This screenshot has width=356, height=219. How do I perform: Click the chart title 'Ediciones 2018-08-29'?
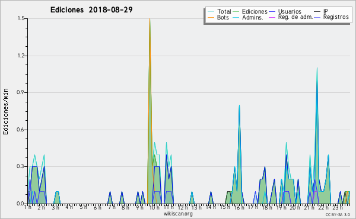[91, 10]
